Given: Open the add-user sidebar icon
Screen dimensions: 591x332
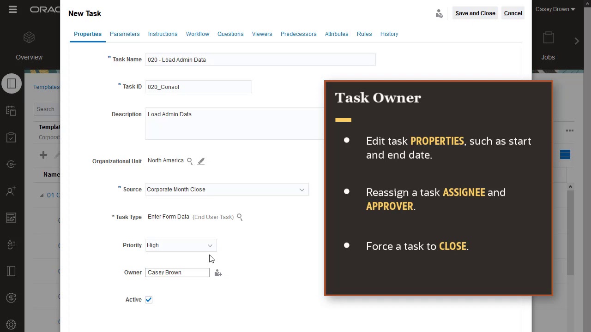Looking at the screenshot, I should [12, 190].
